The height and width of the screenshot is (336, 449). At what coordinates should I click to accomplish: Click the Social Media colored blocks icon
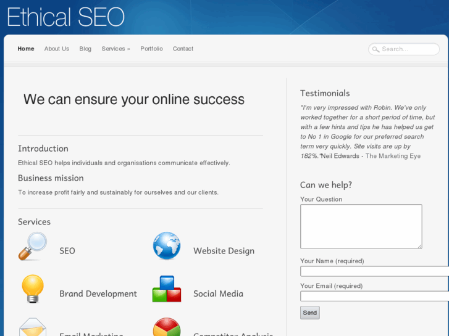click(167, 289)
